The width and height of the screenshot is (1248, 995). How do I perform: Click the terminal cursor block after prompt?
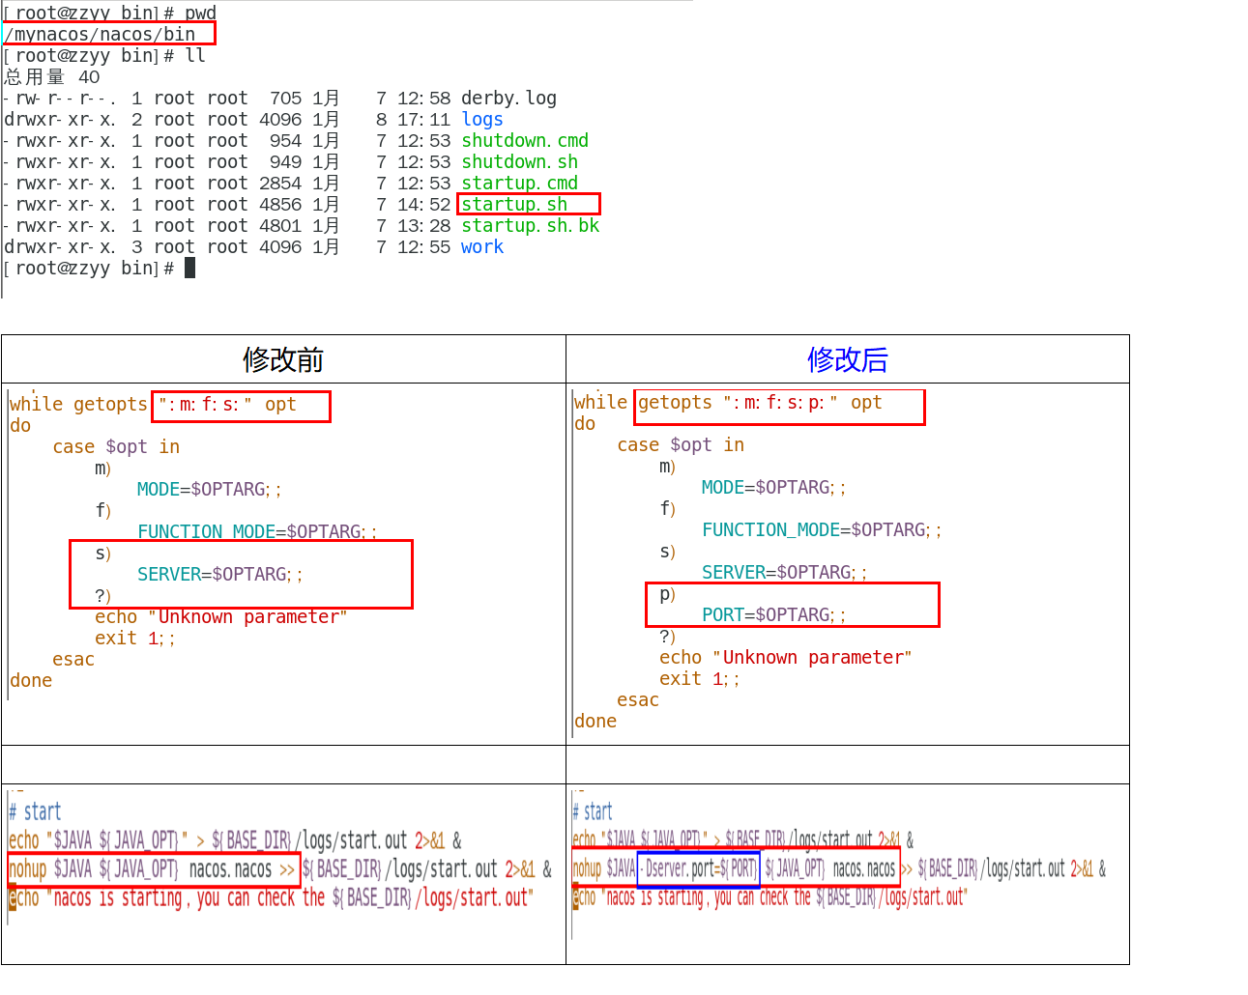tap(189, 269)
